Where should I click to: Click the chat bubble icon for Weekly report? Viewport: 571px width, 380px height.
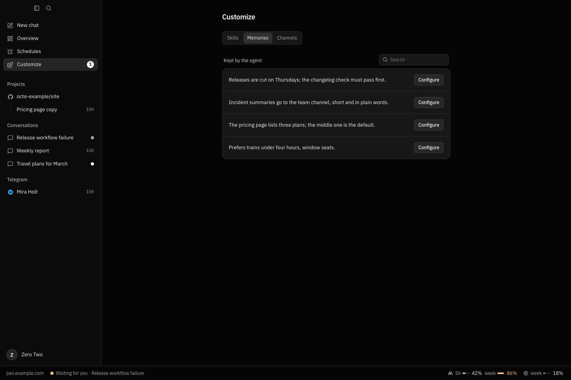pos(10,151)
